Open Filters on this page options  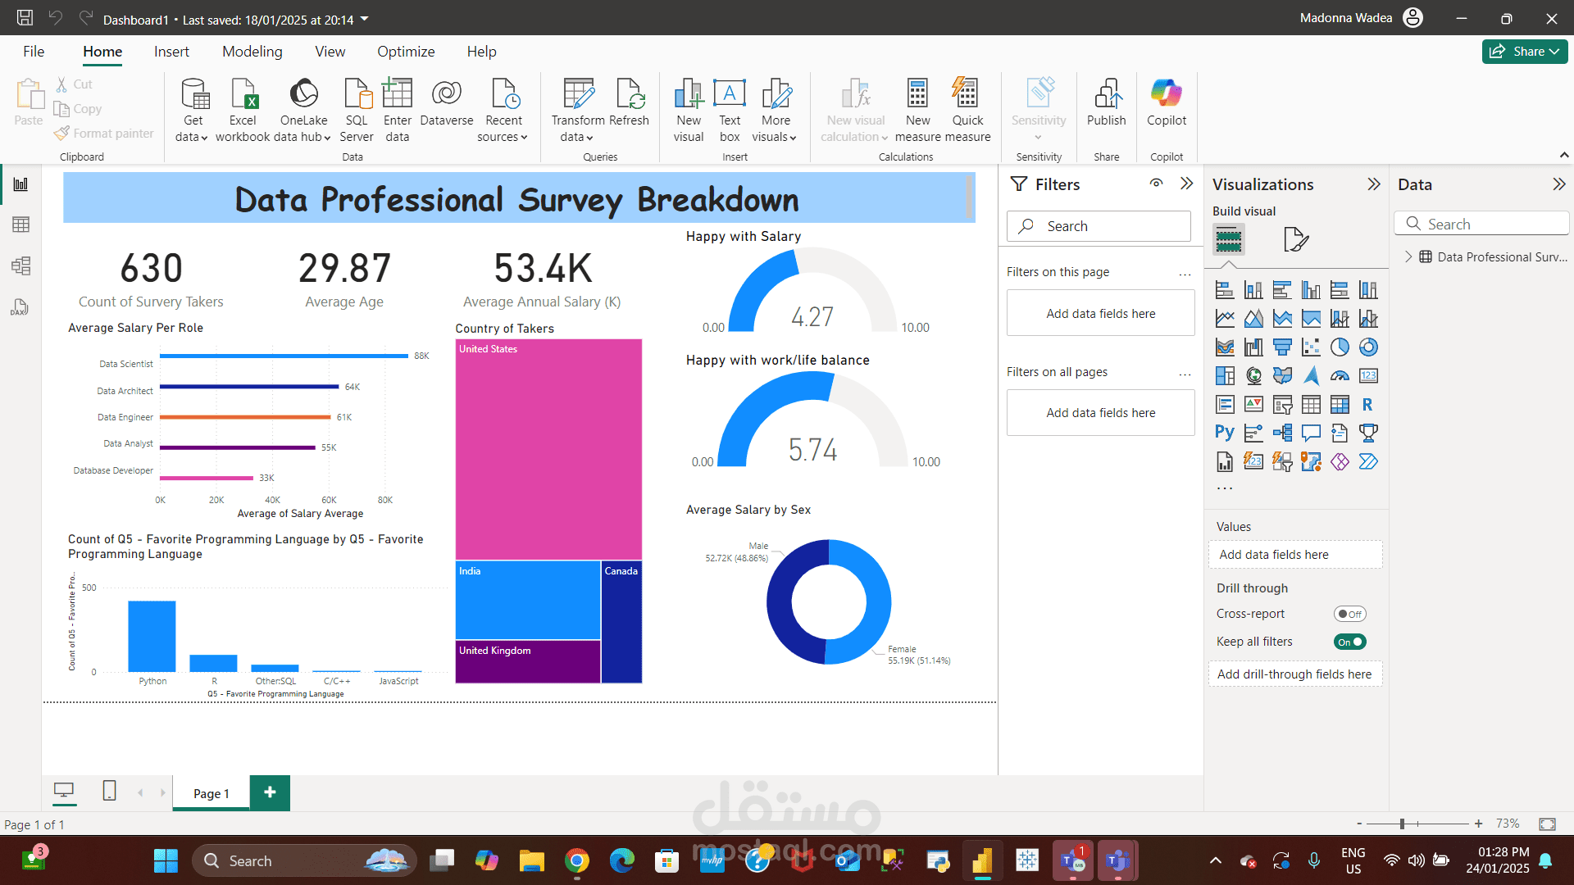(x=1185, y=274)
